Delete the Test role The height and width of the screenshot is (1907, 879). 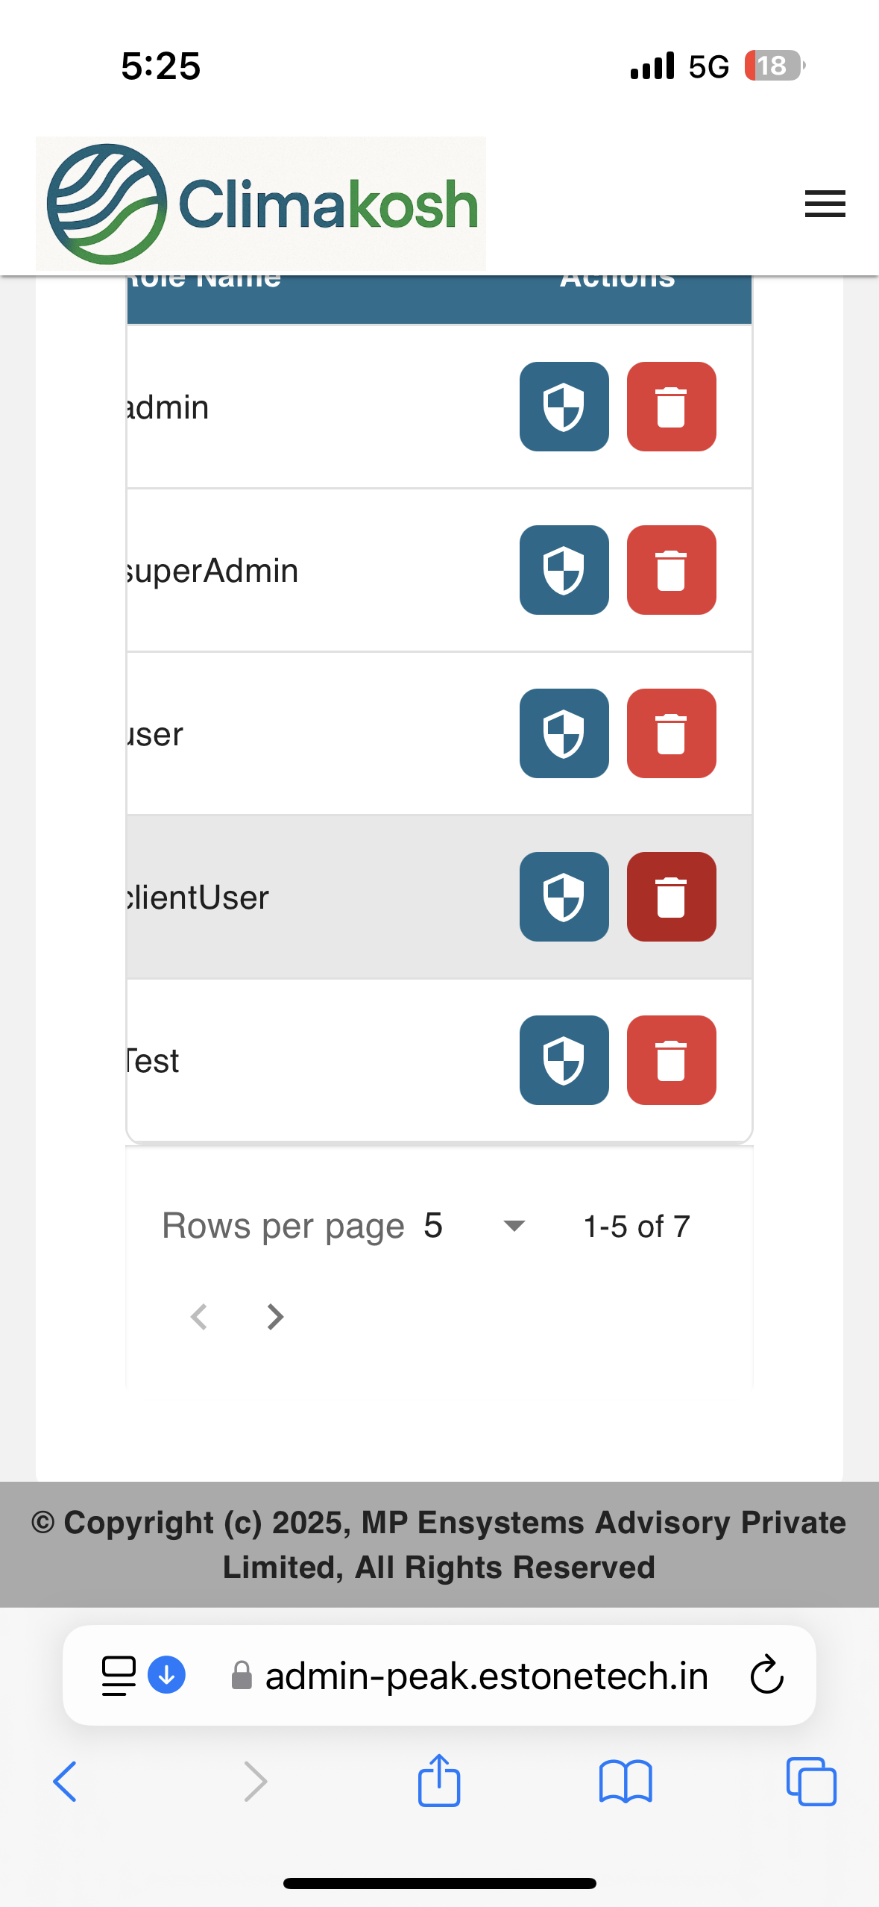[671, 1060]
